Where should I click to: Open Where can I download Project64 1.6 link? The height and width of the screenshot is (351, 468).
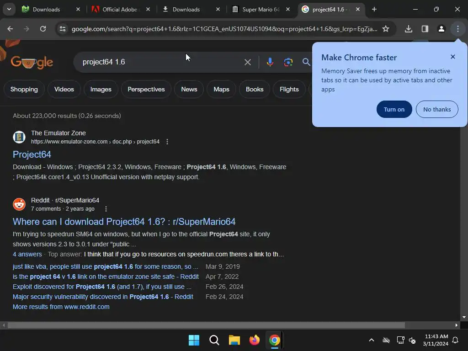click(x=124, y=222)
